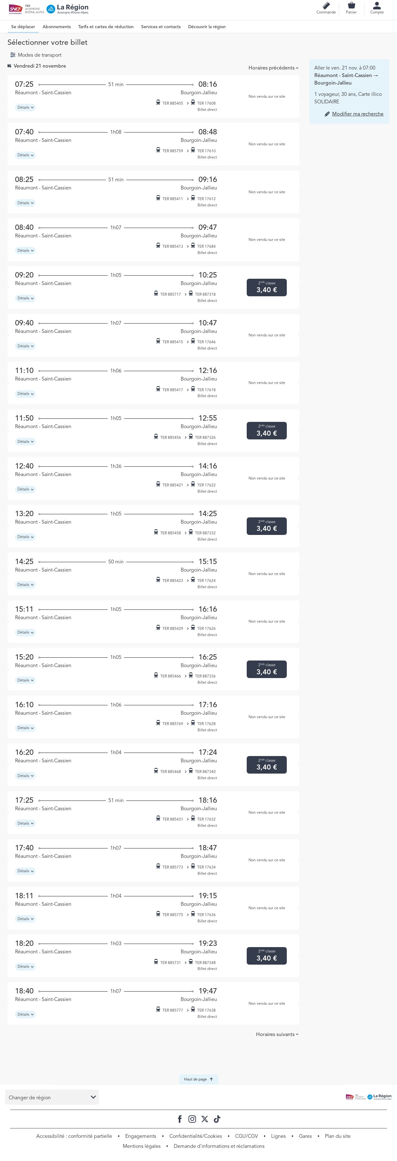Image resolution: width=397 pixels, height=1161 pixels.
Task: Click the Instagram icon in footer
Action: pos(192,1119)
